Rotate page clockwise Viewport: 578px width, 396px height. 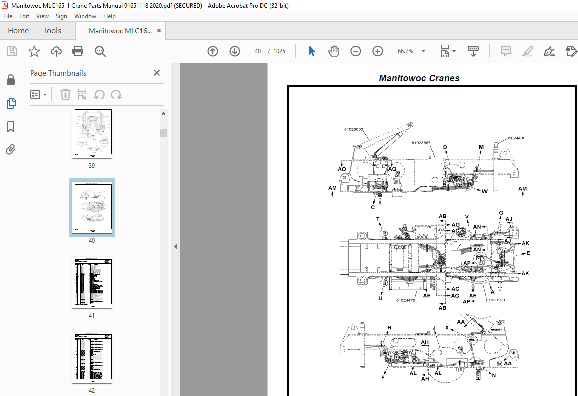116,94
